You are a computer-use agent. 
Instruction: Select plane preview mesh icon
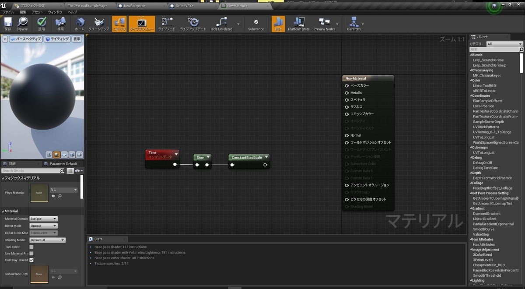click(x=64, y=155)
